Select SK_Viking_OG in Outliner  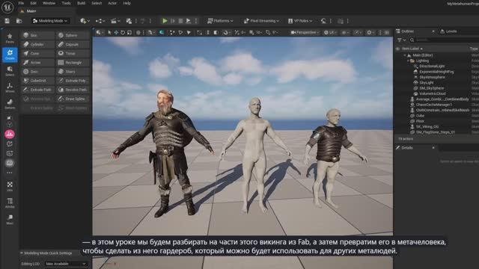click(427, 126)
